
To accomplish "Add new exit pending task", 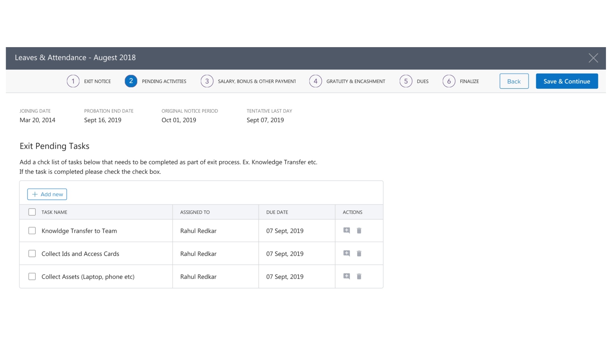I will 47,194.
